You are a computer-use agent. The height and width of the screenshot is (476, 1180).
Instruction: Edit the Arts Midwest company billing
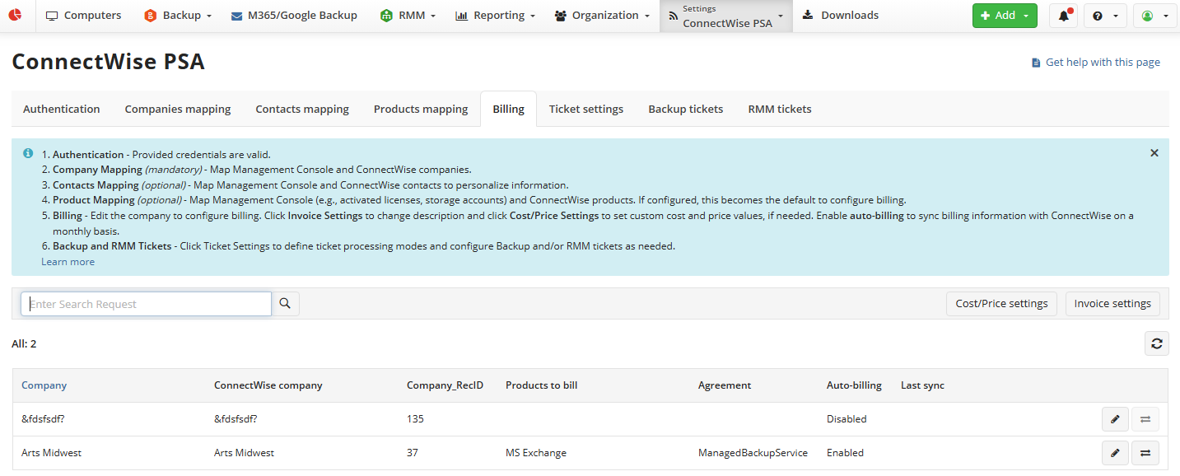[x=1115, y=453]
